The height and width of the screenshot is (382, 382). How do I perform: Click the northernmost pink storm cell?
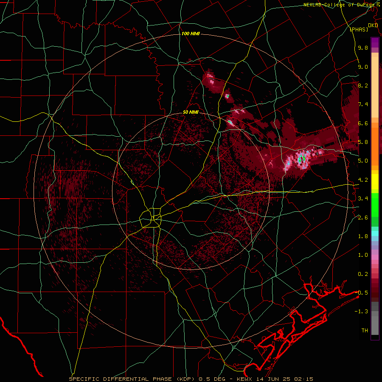pyautogui.click(x=211, y=79)
